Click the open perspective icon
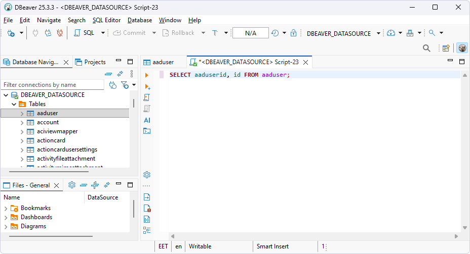 pyautogui.click(x=446, y=48)
